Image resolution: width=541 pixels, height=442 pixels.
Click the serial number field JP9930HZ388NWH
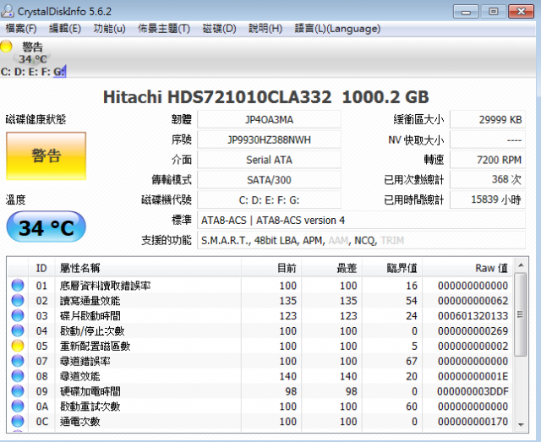point(269,139)
